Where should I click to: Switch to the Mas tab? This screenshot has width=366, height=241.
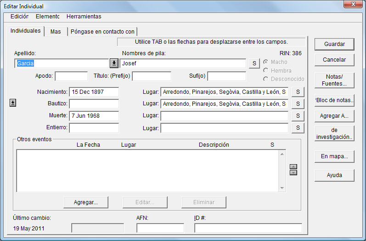pos(56,32)
